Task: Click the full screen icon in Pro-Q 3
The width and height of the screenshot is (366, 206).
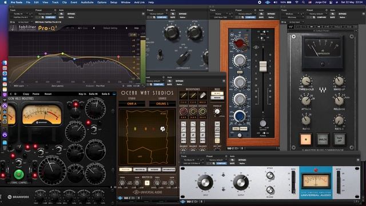Action: coord(143,28)
